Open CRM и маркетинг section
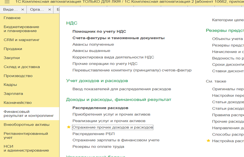Viewport: 244px width, 157px height. click(x=22, y=40)
